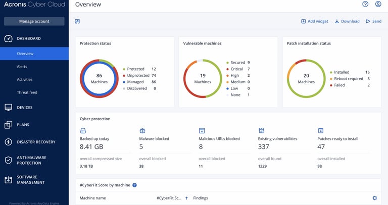Expand the Plans sidebar section

(23, 125)
